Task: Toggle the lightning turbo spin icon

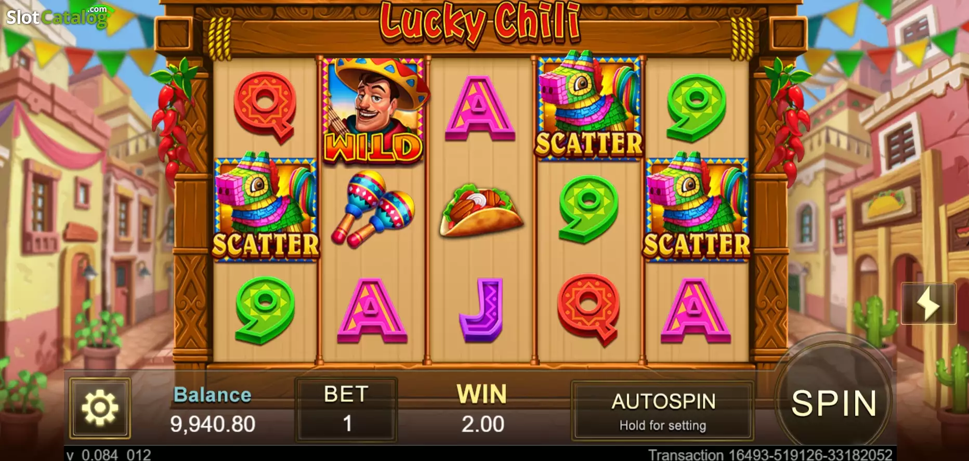Action: point(928,304)
